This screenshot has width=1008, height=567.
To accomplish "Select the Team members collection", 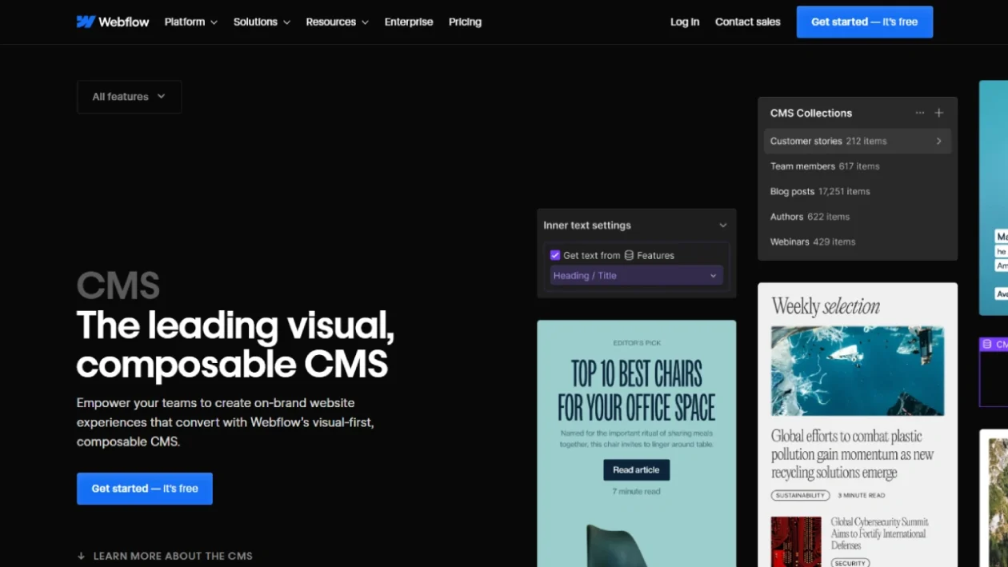I will point(858,166).
